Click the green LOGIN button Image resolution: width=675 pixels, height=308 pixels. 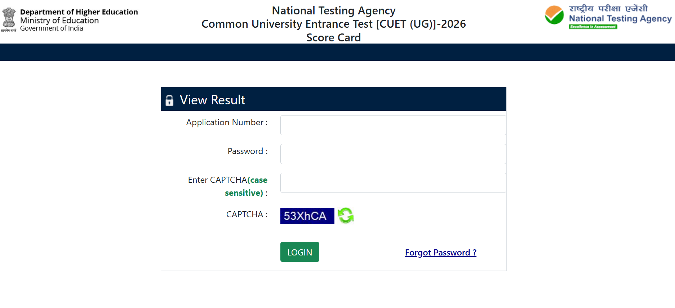[x=300, y=252]
